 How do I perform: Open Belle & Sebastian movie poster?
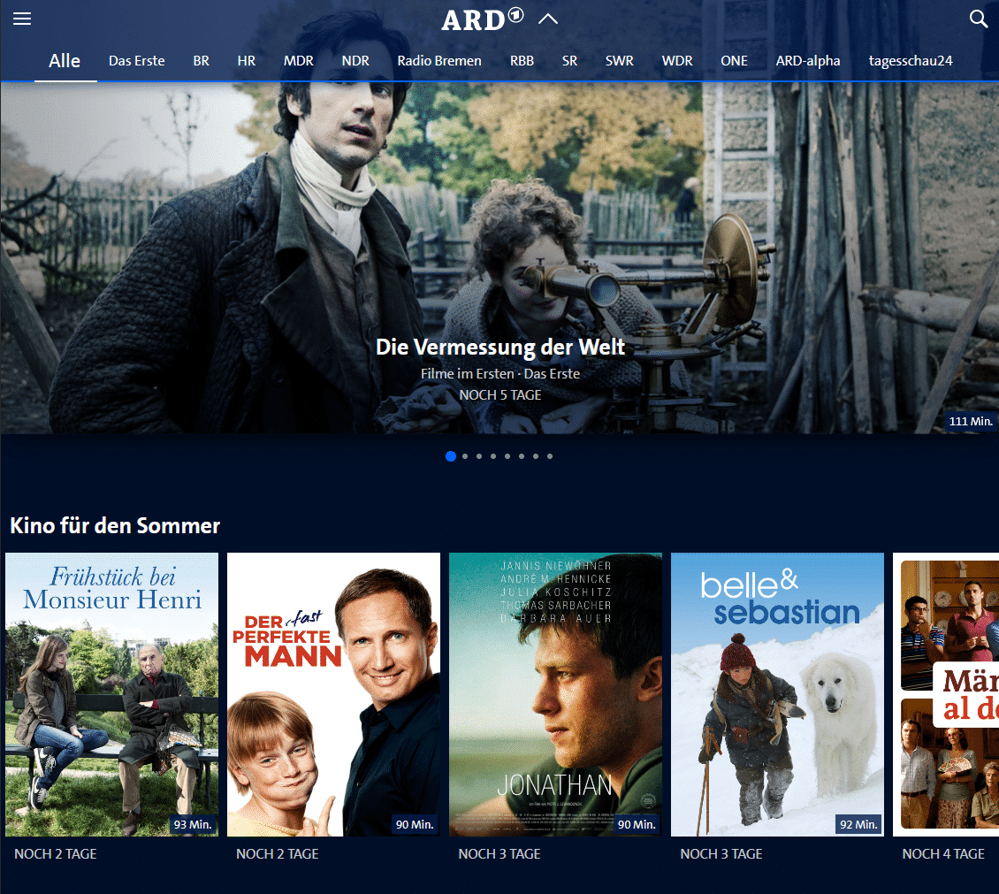pos(777,694)
